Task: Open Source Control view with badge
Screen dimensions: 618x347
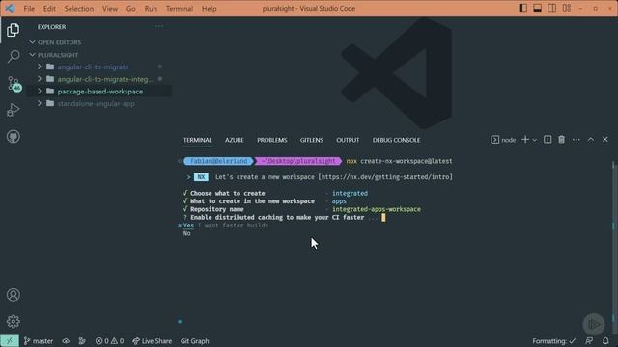Action: click(x=14, y=84)
